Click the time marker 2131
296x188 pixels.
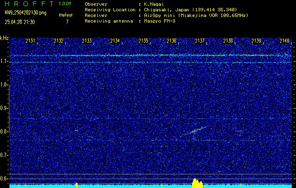click(x=30, y=41)
